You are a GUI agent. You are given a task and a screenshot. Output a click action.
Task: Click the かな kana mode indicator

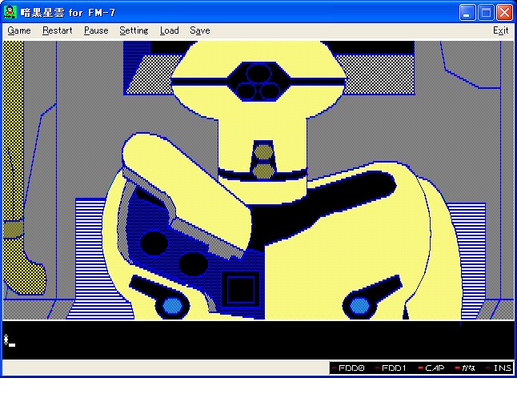coord(466,368)
